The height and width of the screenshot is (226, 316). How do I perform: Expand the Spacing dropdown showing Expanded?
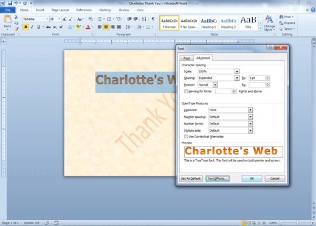tap(237, 78)
